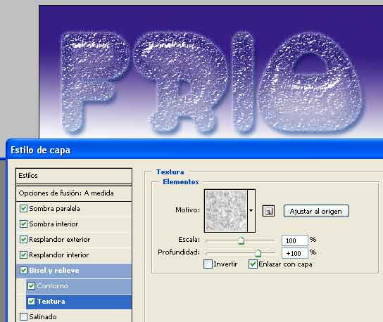Image resolution: width=383 pixels, height=322 pixels.
Task: Click the Profundidad slider handle
Action: click(258, 253)
